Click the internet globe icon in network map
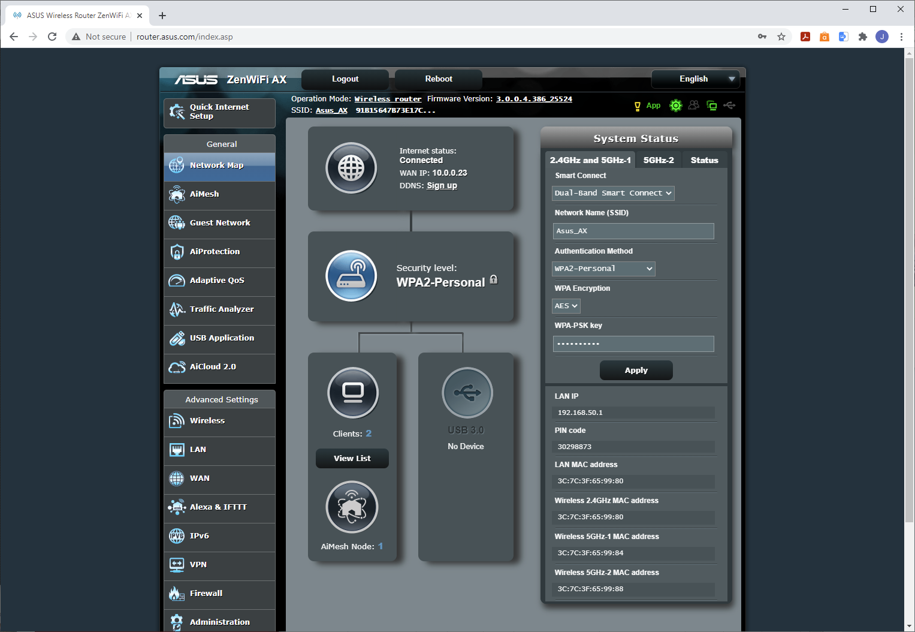The width and height of the screenshot is (915, 632). 351,168
